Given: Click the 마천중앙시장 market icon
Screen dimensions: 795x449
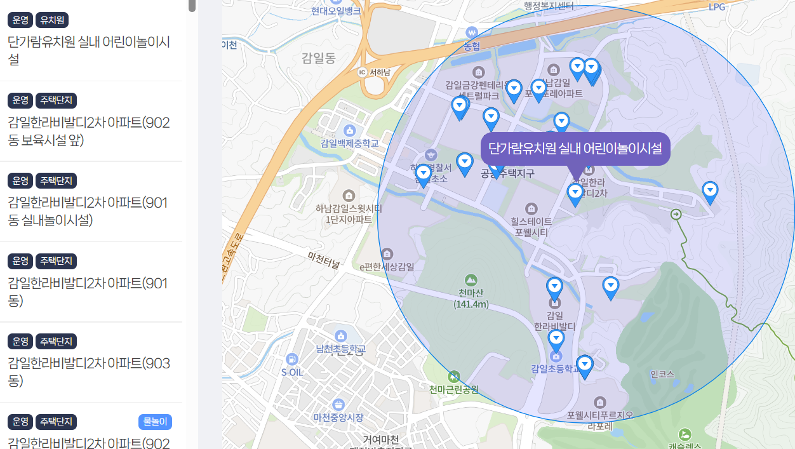Looking at the screenshot, I should 338,404.
